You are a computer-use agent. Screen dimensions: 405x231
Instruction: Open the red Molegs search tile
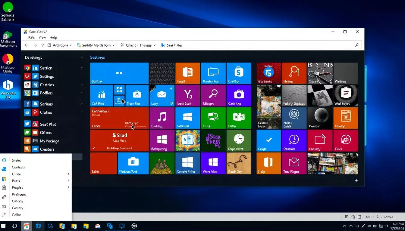[294, 73]
